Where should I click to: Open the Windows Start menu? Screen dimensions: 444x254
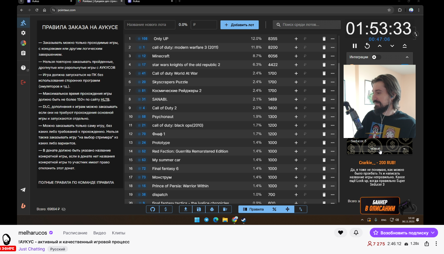197,220
